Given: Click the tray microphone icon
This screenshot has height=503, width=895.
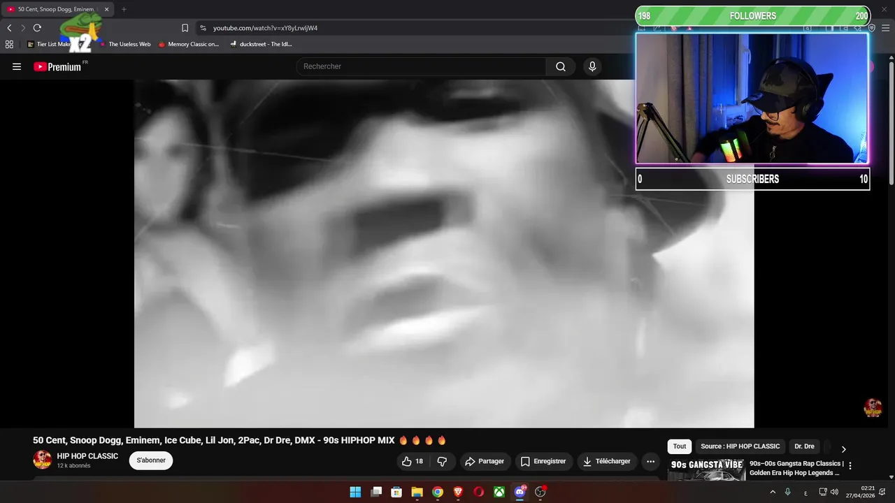Looking at the screenshot, I should (788, 492).
